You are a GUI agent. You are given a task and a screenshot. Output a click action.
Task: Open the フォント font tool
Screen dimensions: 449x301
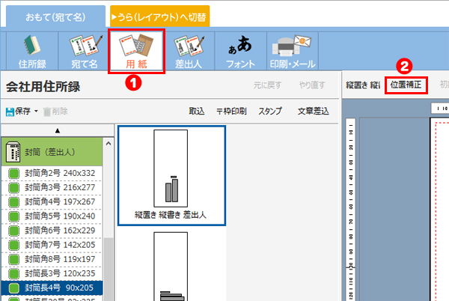pos(240,51)
